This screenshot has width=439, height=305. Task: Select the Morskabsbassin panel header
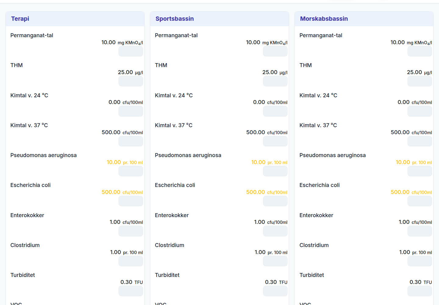click(x=364, y=19)
